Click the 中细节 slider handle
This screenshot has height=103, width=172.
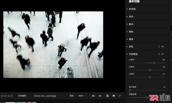point(150,70)
